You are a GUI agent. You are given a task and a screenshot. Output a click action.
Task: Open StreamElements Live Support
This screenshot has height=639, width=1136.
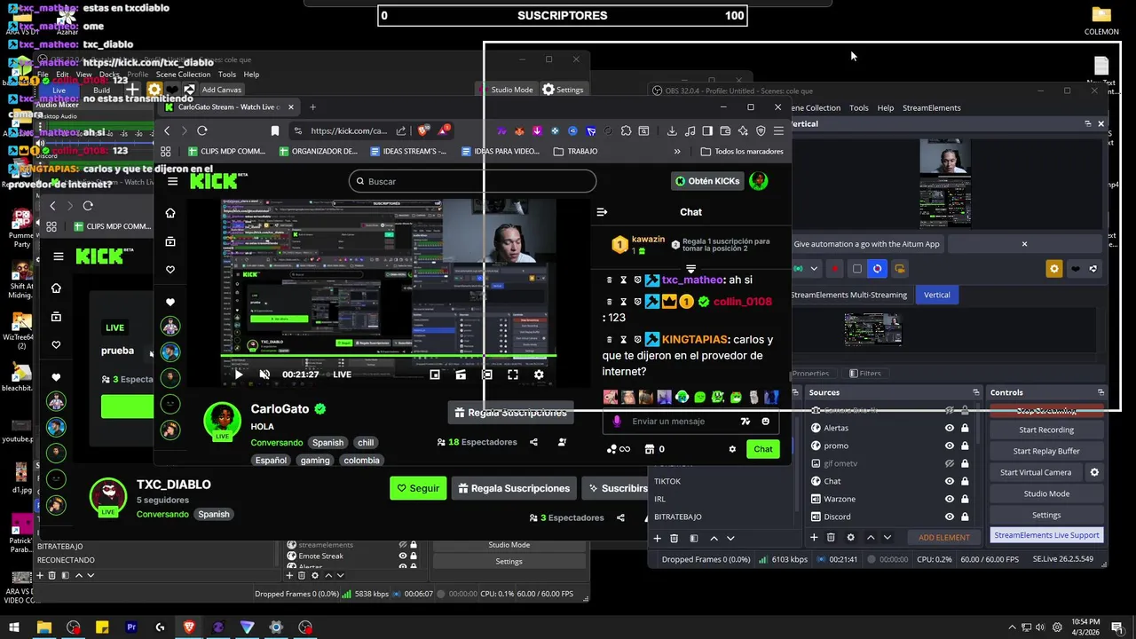click(x=1045, y=535)
